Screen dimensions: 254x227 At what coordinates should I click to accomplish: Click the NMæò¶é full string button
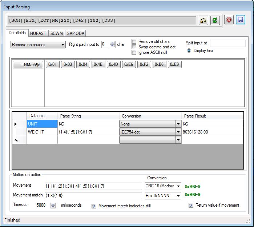[28, 64]
